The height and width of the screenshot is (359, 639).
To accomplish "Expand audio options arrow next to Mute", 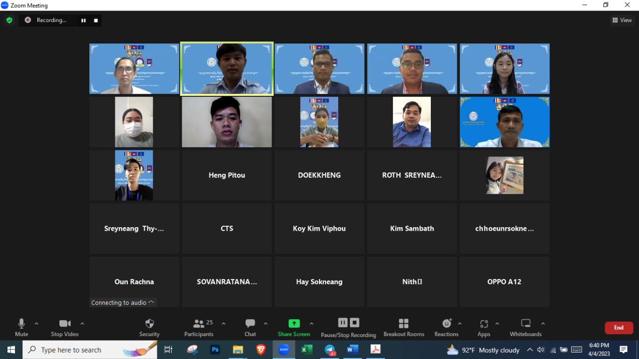I will (x=36, y=324).
